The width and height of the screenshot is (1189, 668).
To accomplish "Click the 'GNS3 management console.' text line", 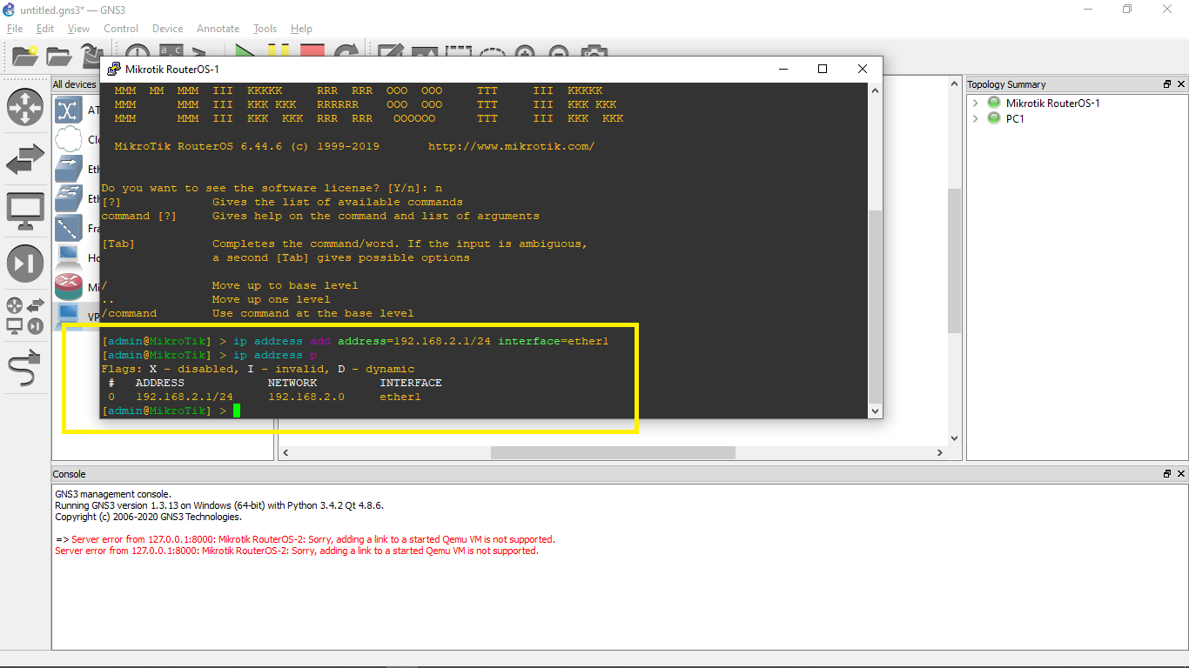I will pos(113,494).
